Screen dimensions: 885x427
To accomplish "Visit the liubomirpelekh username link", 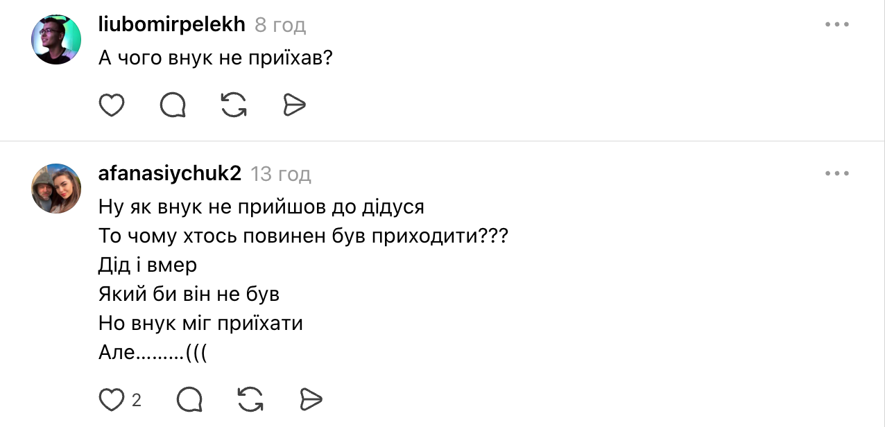I will tap(172, 25).
